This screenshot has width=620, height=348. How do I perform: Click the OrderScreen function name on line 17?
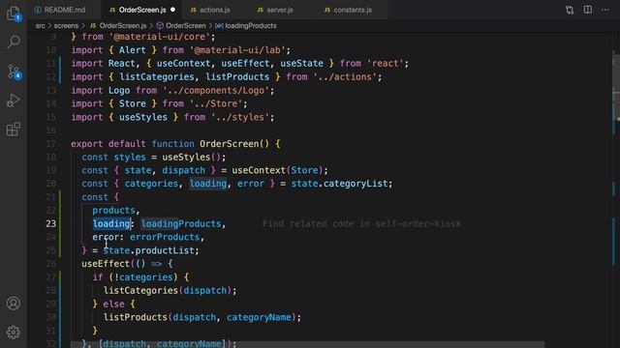point(229,144)
